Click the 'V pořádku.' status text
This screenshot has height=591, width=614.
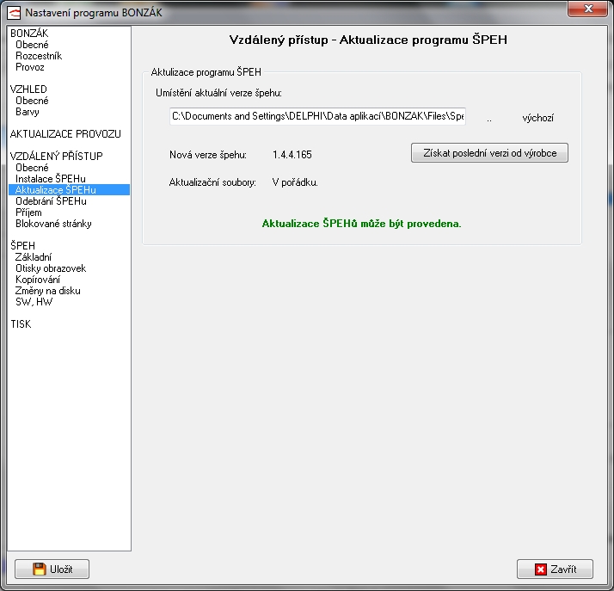(x=295, y=182)
